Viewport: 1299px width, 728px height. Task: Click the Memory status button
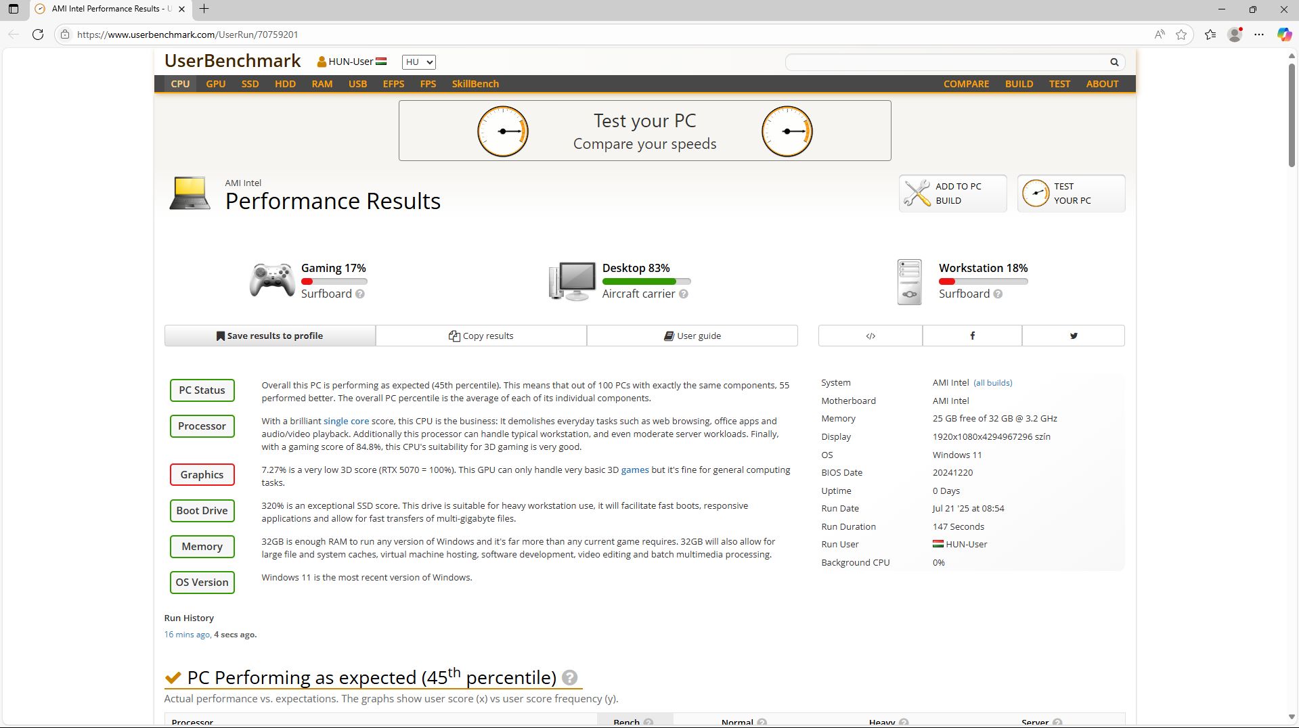click(x=202, y=547)
